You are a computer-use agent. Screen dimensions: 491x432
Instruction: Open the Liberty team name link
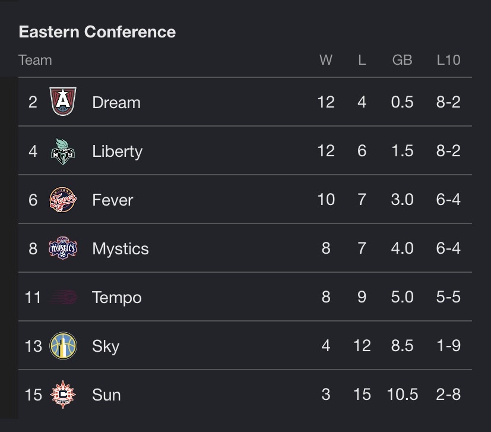117,152
